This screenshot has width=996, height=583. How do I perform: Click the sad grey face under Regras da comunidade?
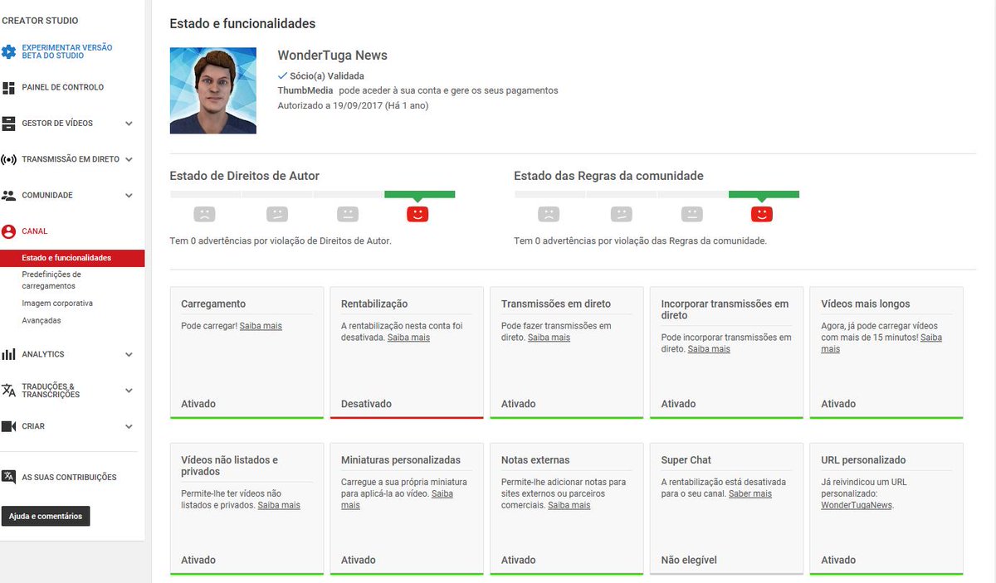point(548,214)
